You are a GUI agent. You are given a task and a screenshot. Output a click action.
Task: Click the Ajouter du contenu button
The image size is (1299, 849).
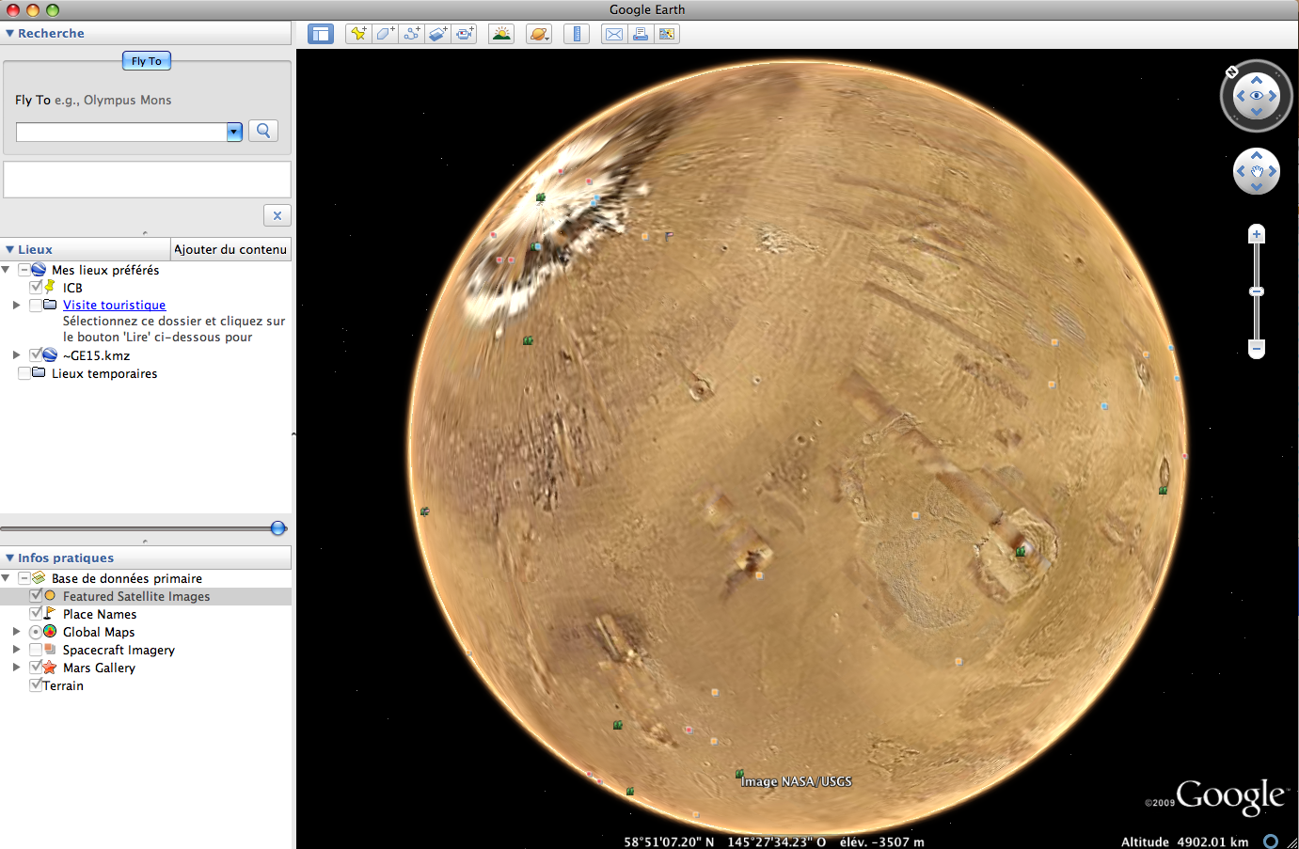230,249
